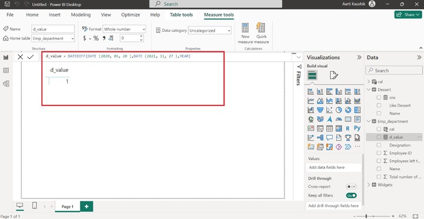Click the Share button
Viewport: 424px width, 219px height.
tap(408, 15)
